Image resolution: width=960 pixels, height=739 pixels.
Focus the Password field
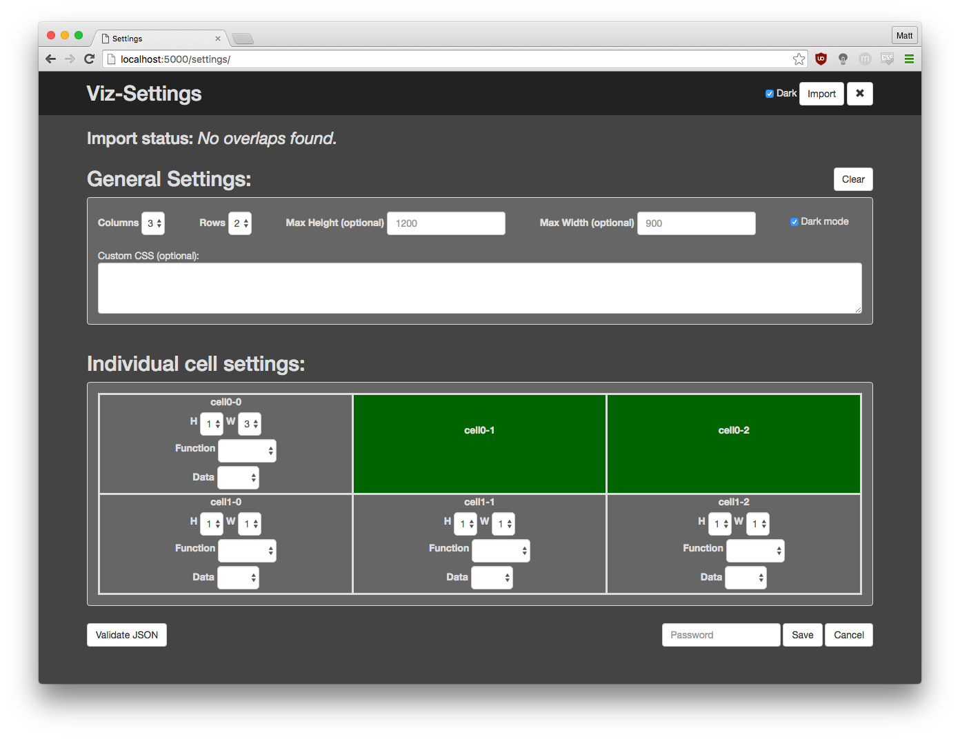point(721,635)
